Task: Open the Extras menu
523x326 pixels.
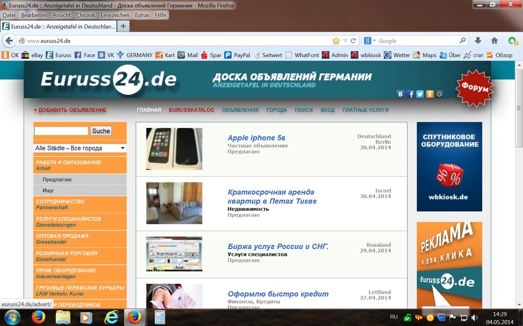Action: pyautogui.click(x=142, y=15)
